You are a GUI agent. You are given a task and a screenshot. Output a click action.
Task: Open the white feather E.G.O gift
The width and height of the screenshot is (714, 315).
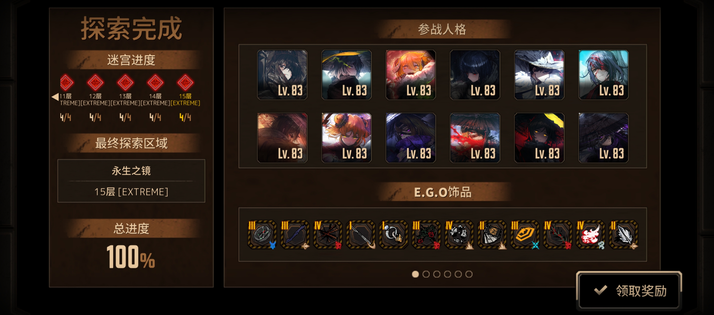point(623,234)
